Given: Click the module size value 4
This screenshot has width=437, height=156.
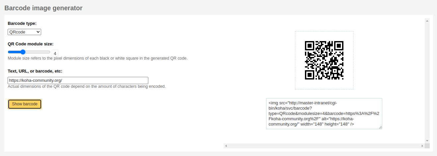Looking at the screenshot, I should (x=55, y=53).
